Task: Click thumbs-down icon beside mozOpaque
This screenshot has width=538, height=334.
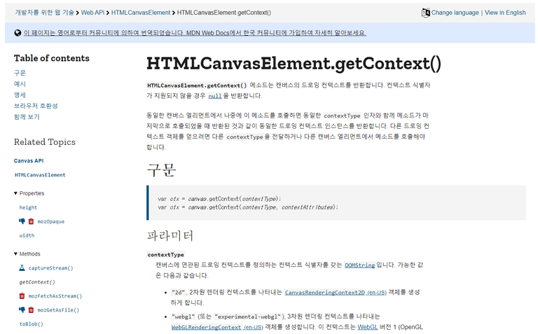Action: pos(22,221)
